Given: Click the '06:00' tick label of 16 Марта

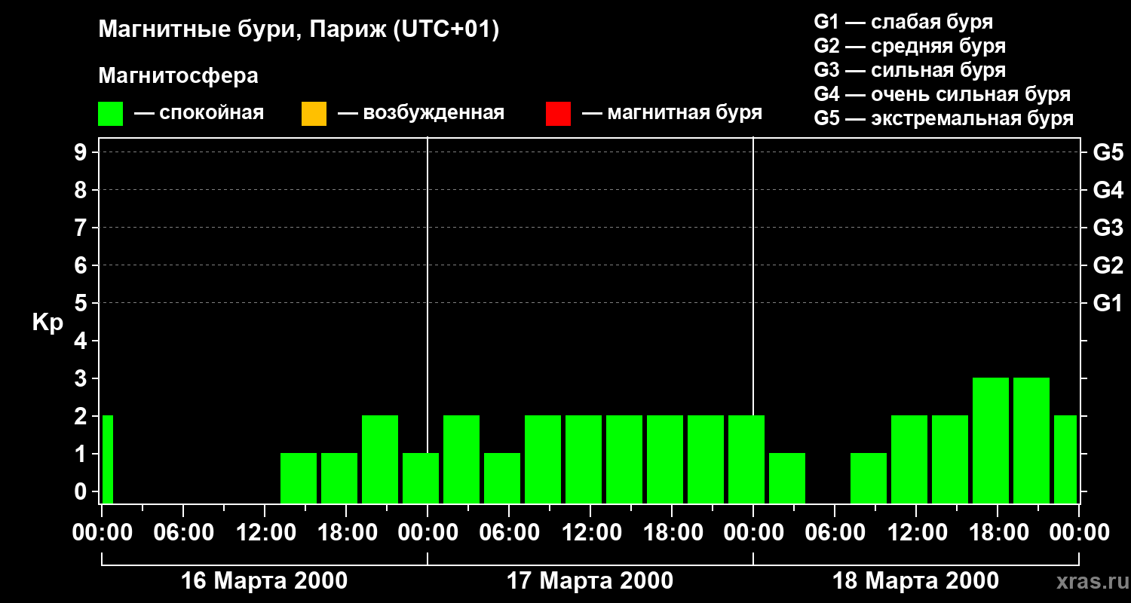Looking at the screenshot, I should [183, 533].
